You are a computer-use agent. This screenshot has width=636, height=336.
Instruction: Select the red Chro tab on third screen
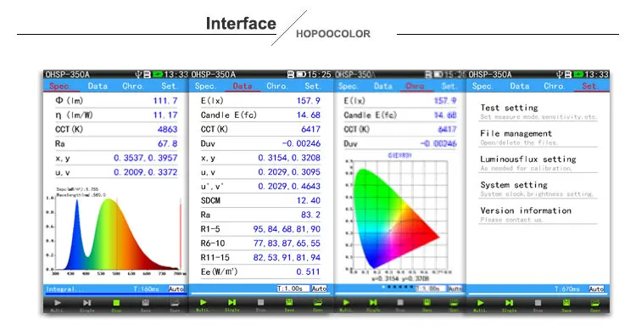pos(415,86)
